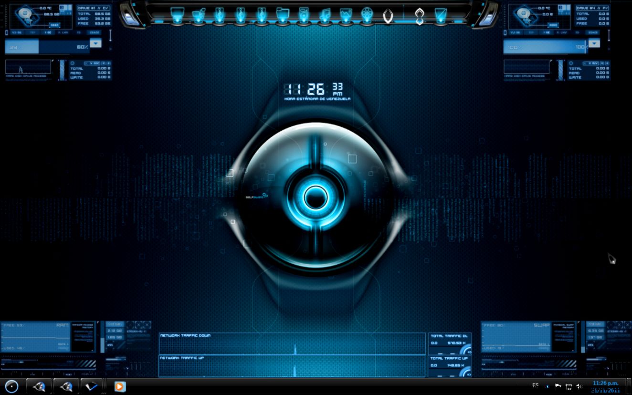Select the music note icon on the dock
The height and width of the screenshot is (395, 632).
324,14
